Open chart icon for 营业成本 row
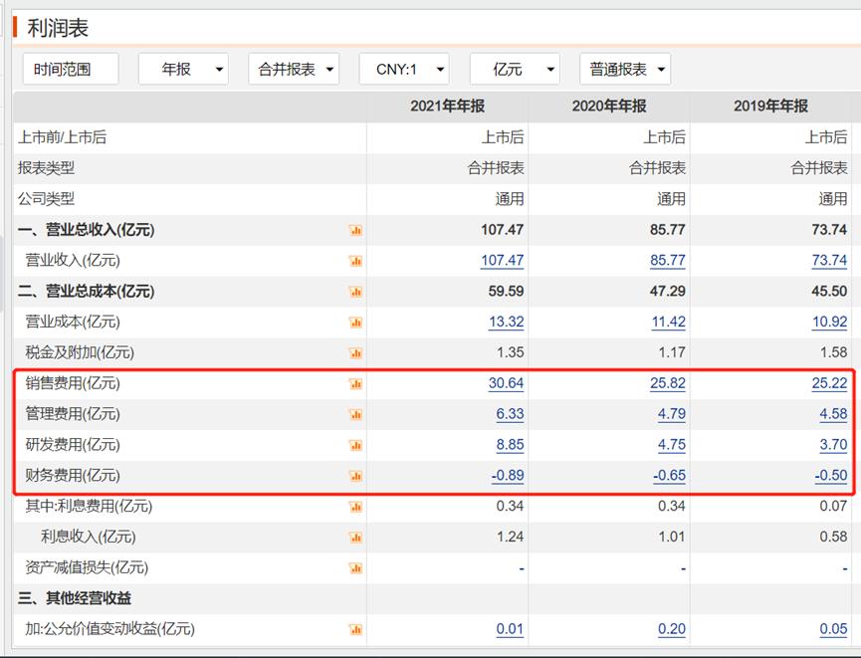Viewport: 861px width, 658px height. pyautogui.click(x=355, y=323)
